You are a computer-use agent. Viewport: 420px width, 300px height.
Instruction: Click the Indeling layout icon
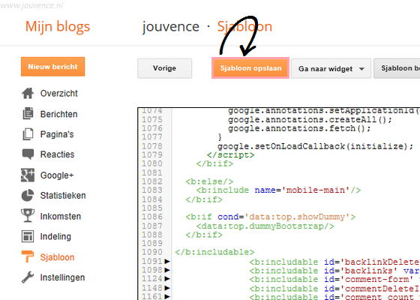pos(28,236)
